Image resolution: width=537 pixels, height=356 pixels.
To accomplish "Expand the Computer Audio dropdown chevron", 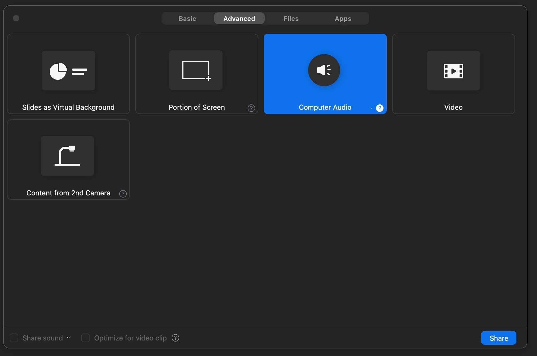I will pyautogui.click(x=371, y=108).
